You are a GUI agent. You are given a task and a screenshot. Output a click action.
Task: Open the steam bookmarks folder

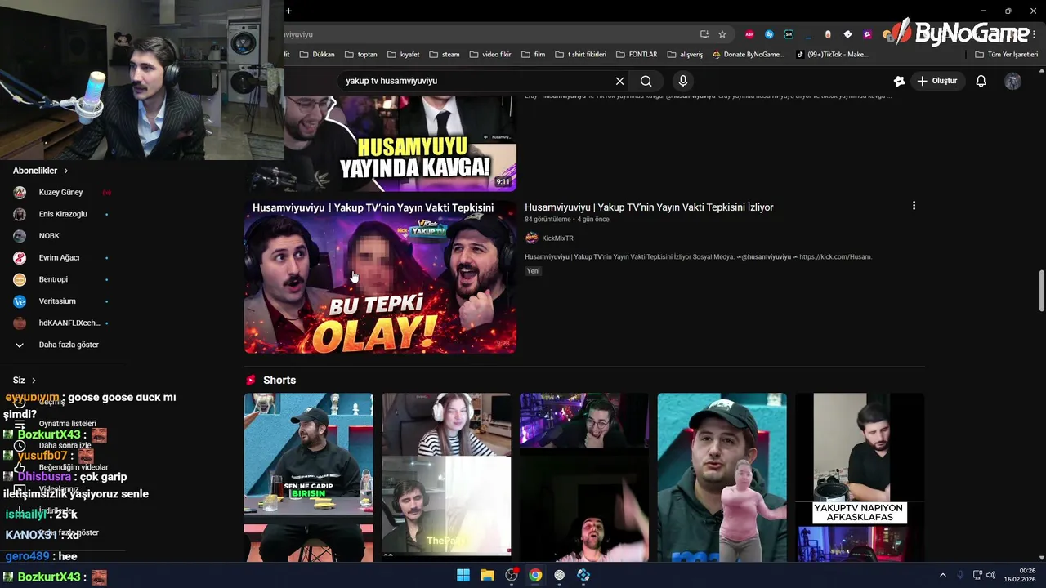pos(445,55)
